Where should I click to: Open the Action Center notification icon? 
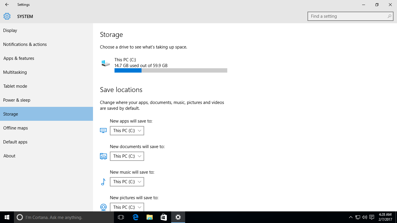tap(371, 217)
